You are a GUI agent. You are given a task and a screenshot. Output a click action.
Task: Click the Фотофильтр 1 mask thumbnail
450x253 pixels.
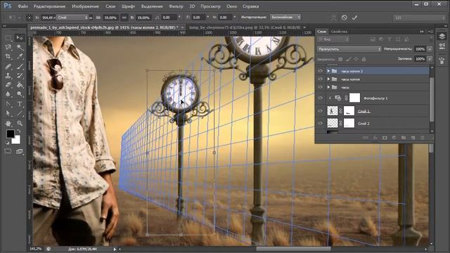tap(354, 98)
